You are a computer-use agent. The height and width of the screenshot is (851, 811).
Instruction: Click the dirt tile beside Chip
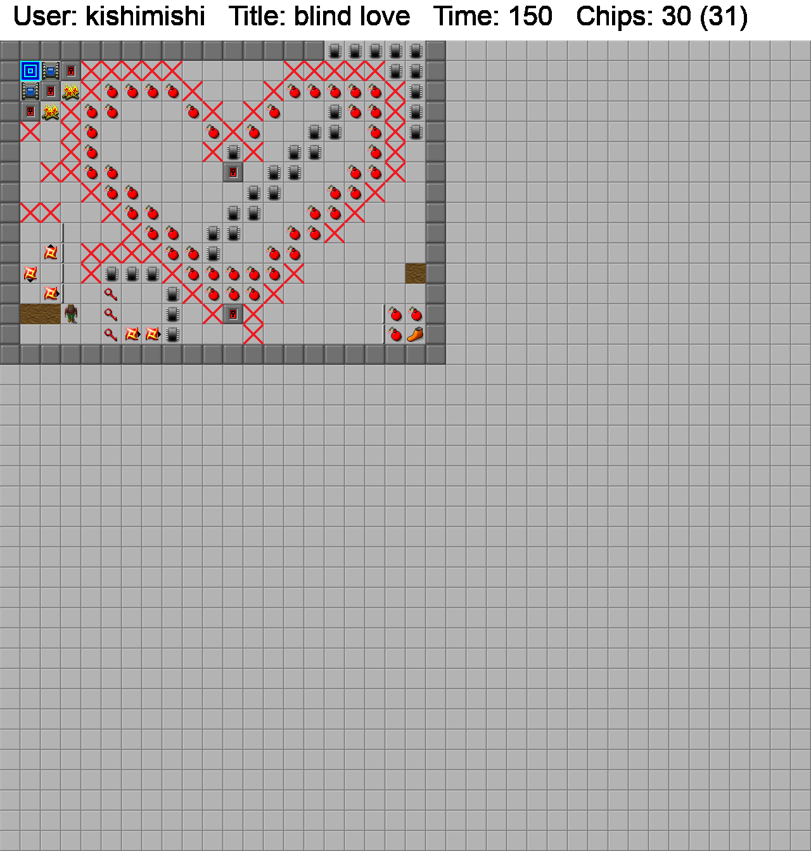(x=51, y=314)
